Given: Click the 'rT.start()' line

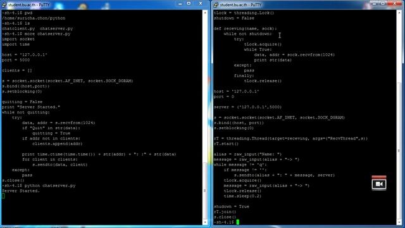Looking at the screenshot, I should click(x=226, y=144).
